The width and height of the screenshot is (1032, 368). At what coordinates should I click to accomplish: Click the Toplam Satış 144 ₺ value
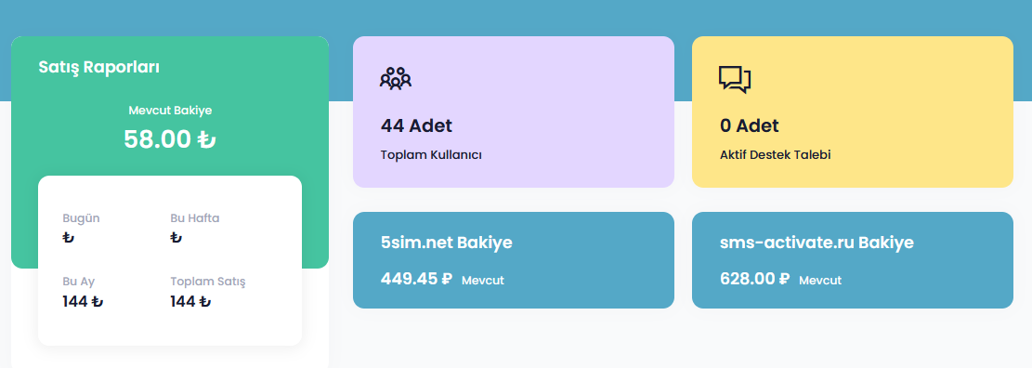190,302
